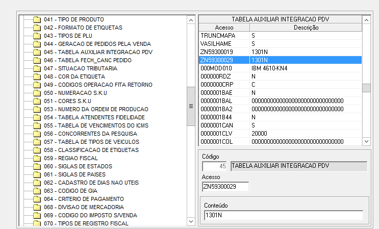Click the Acesso input field
The width and height of the screenshot is (379, 229).
[225, 187]
